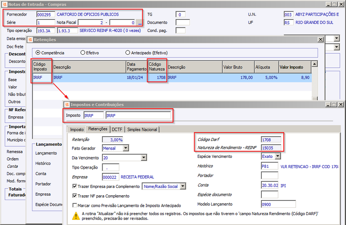
Task: Click the Código Imposto column header
Action: coord(42,67)
